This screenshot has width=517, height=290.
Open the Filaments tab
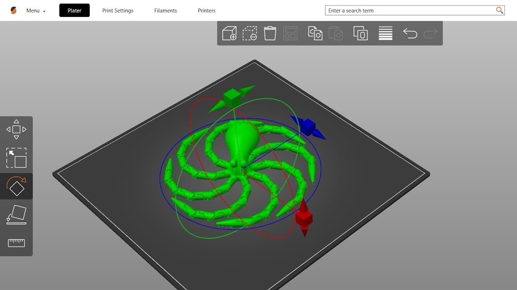click(165, 11)
